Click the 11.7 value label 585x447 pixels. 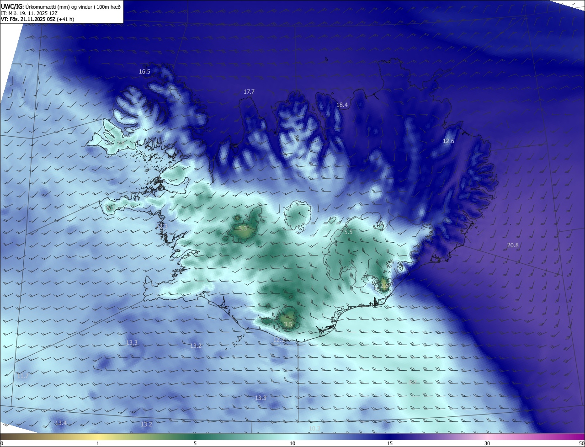tap(23, 376)
